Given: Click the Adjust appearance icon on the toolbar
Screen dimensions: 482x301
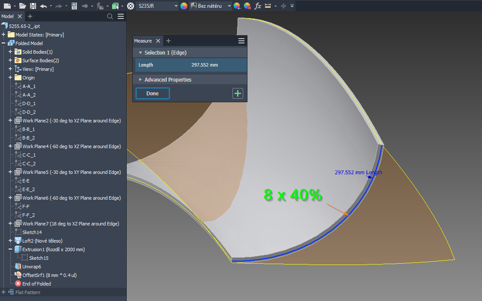Looking at the screenshot, I should pos(237,6).
